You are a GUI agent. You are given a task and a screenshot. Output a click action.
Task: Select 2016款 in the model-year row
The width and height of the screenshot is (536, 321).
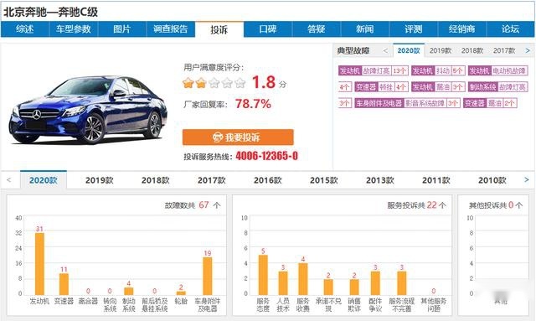click(x=268, y=180)
